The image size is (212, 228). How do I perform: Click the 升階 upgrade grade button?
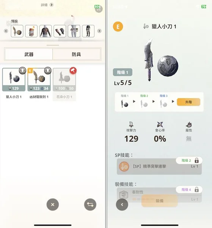pos(188,102)
